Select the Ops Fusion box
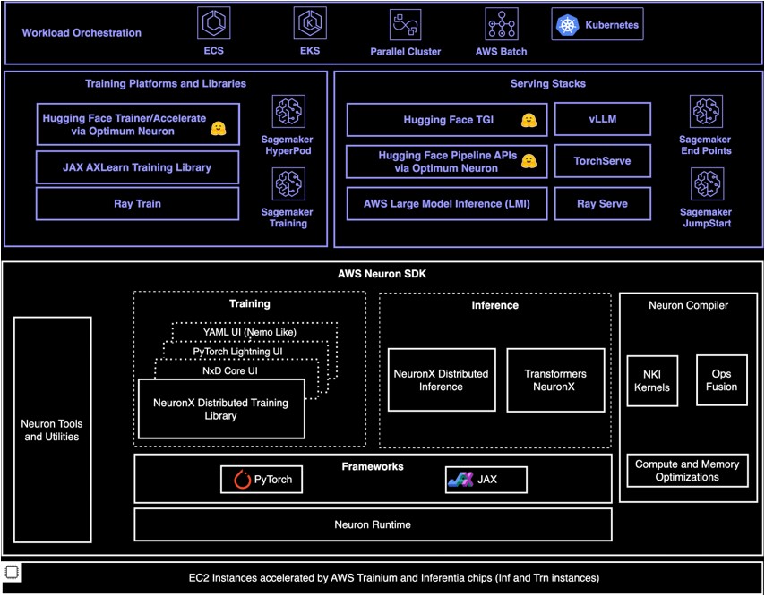 722,380
